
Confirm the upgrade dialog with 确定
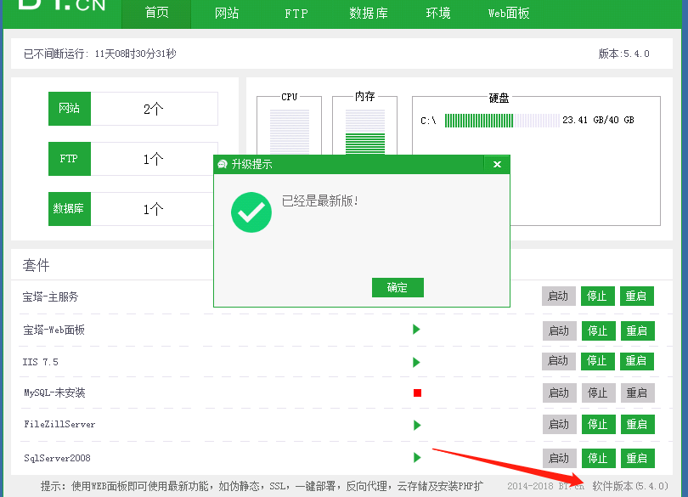[398, 287]
